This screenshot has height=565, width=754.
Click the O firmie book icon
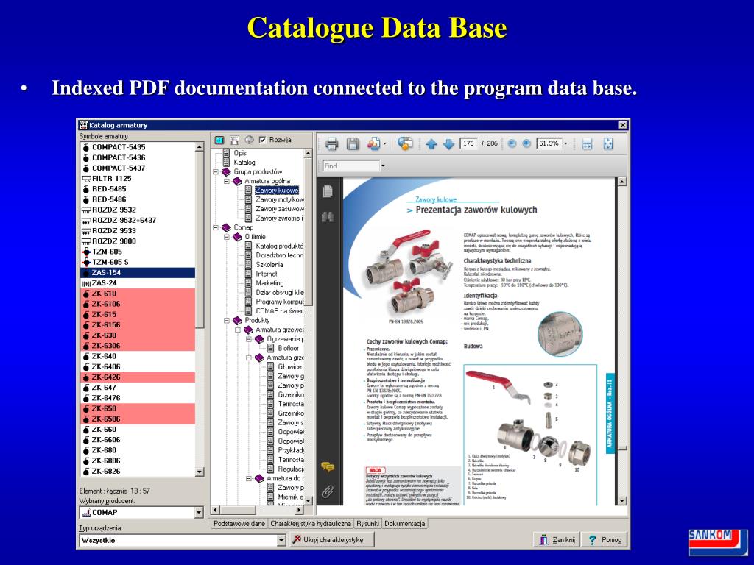click(237, 237)
